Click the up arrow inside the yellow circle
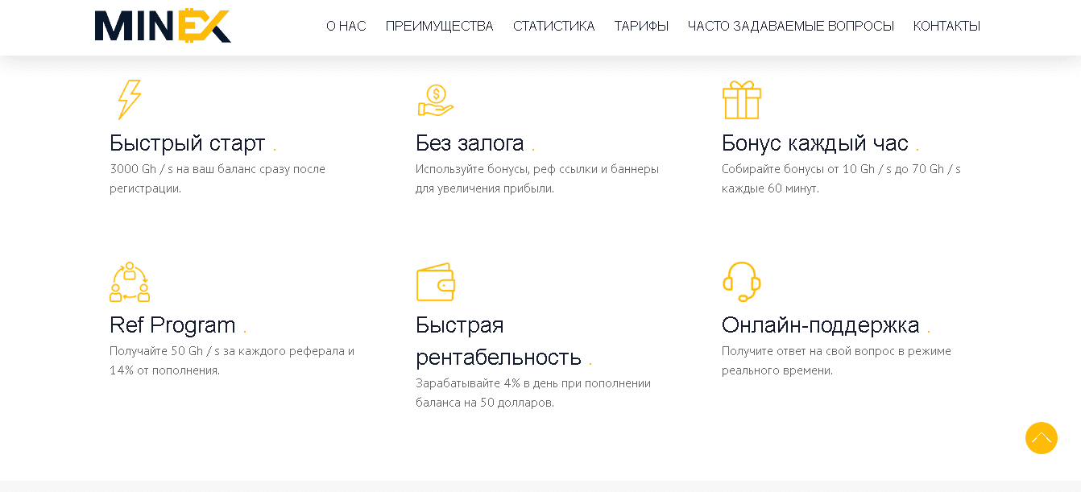 click(1041, 438)
